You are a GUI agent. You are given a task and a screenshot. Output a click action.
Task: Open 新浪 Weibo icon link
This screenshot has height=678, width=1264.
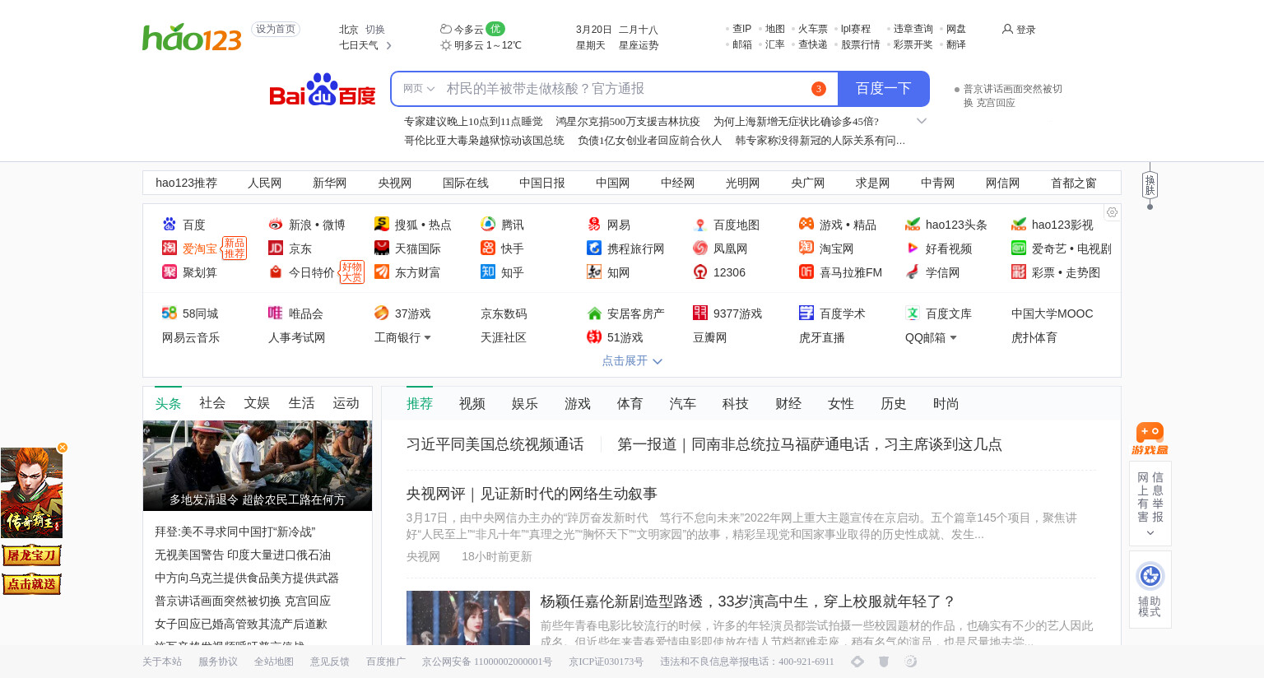(276, 224)
